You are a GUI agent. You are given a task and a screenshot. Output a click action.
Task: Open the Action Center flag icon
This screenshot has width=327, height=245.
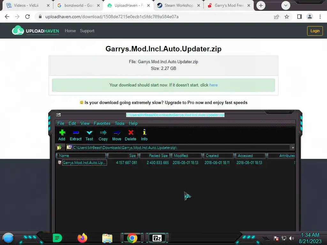tap(276, 238)
